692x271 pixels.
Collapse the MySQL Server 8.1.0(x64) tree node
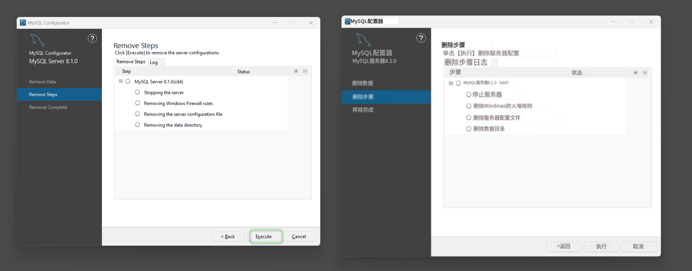point(121,81)
